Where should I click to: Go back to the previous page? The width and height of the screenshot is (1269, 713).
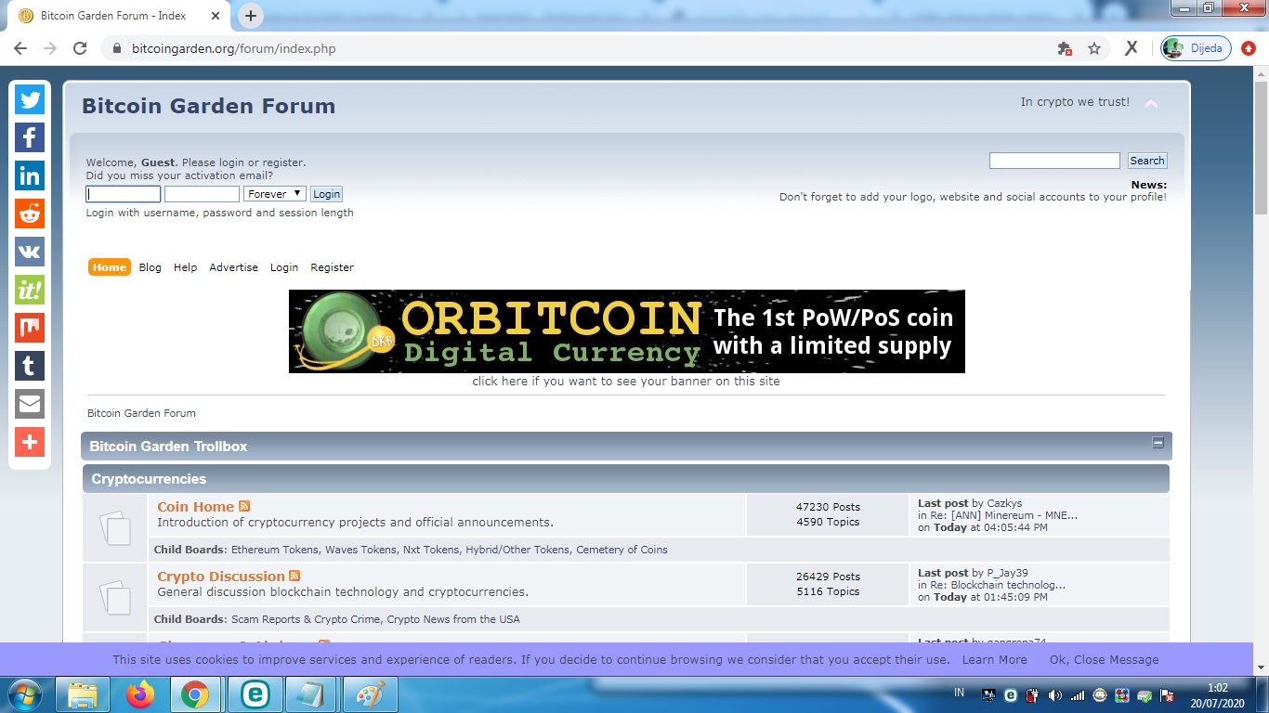[x=20, y=48]
